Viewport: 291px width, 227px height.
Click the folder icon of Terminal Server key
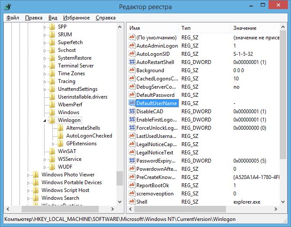52,66
